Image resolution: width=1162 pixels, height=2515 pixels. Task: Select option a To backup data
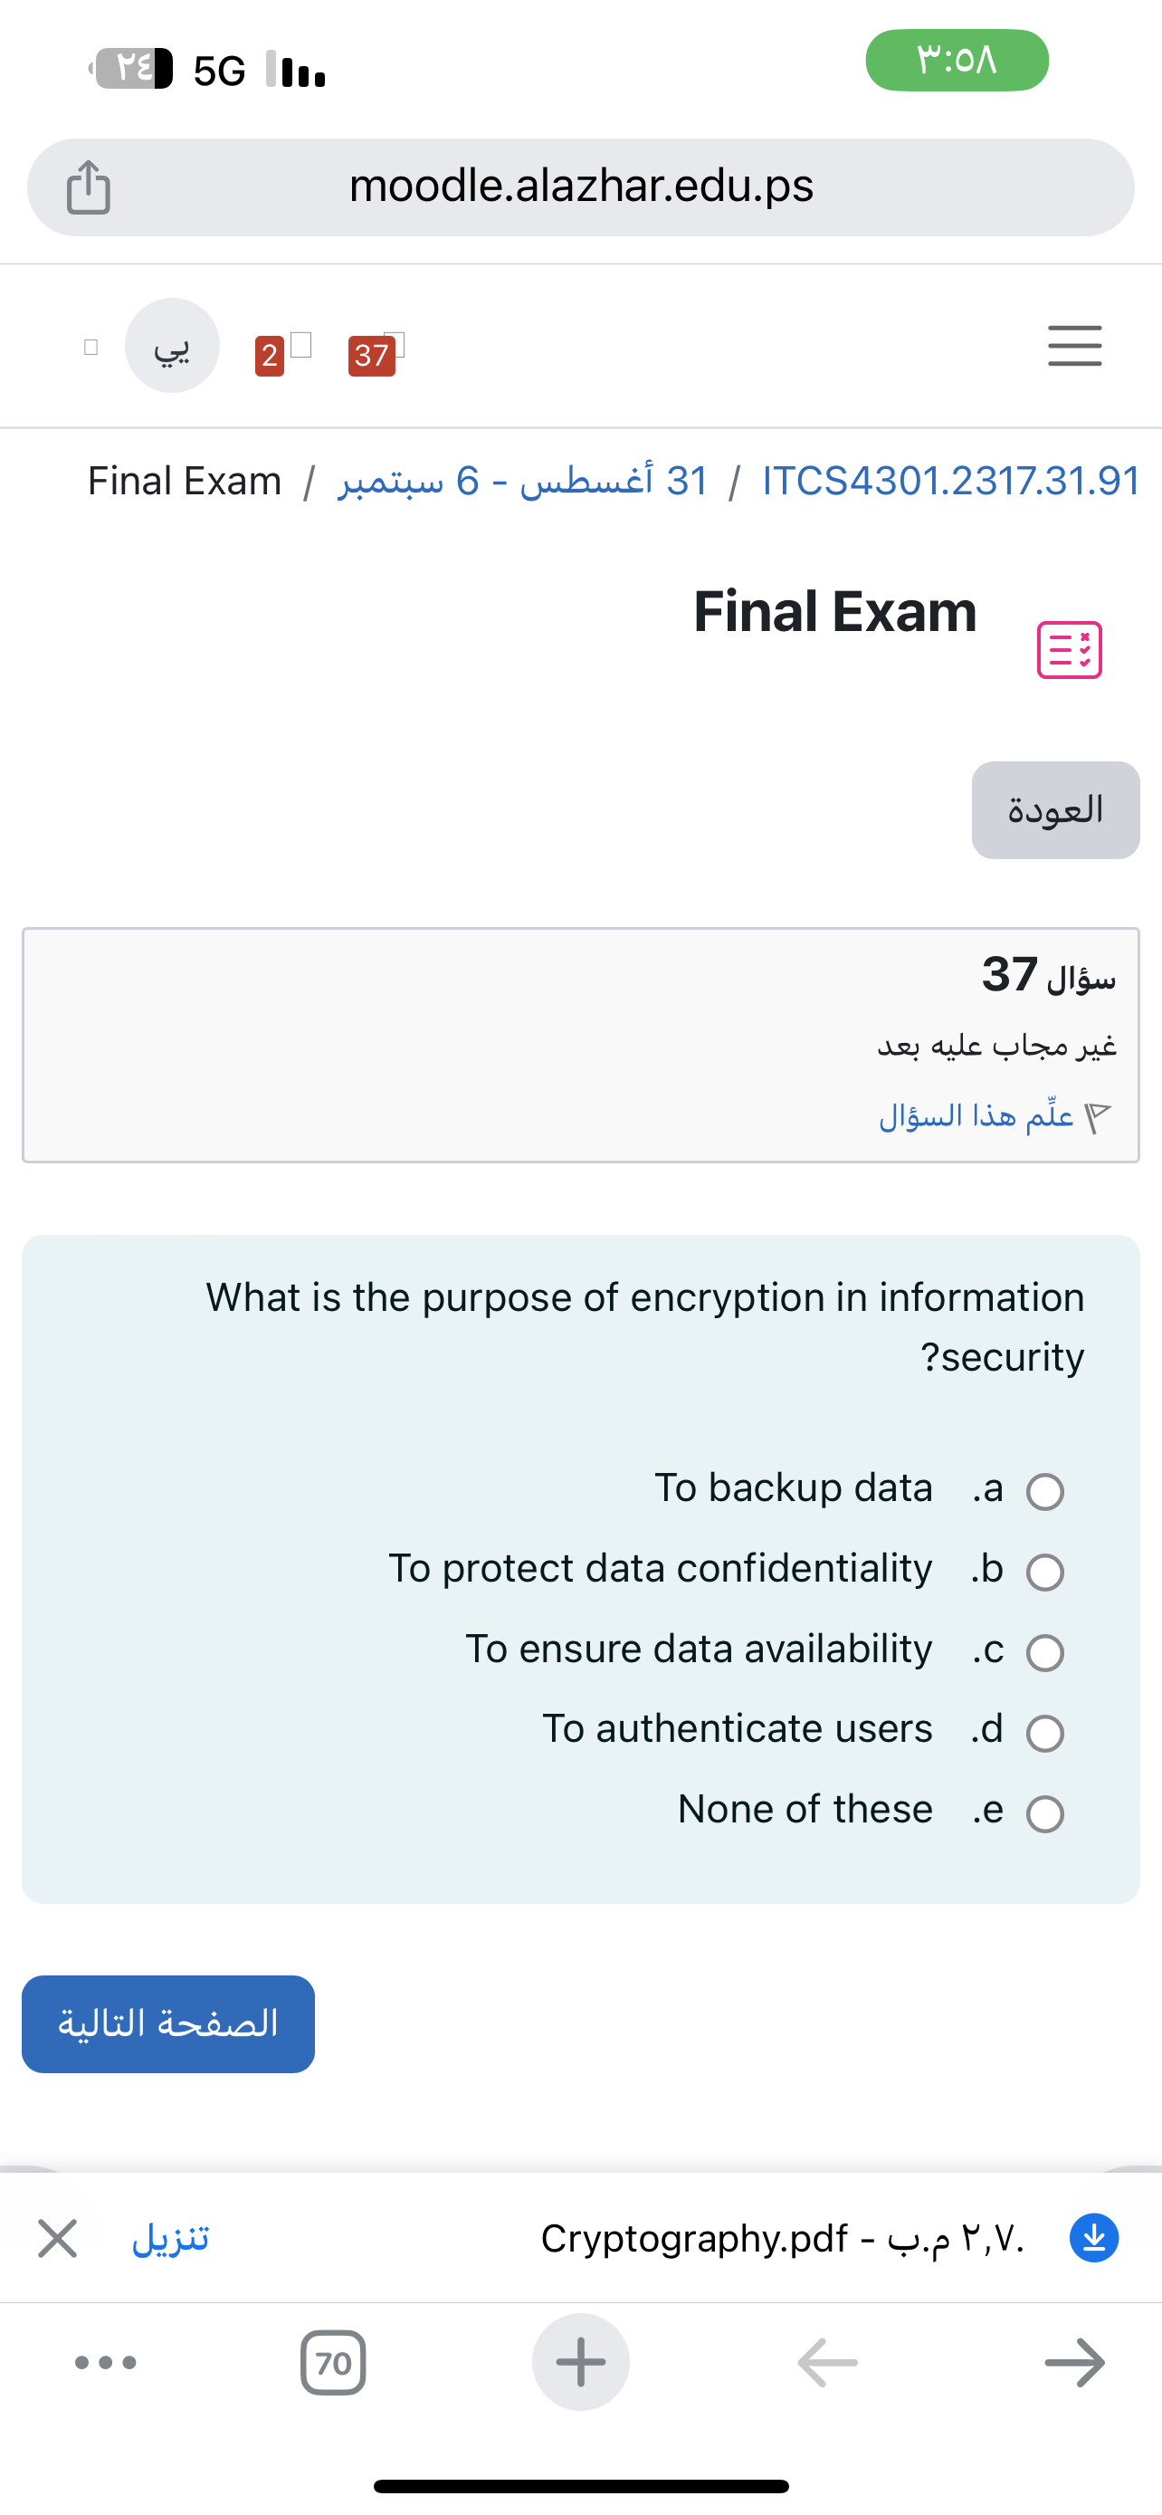coord(1045,1492)
